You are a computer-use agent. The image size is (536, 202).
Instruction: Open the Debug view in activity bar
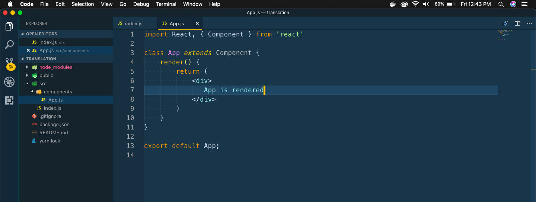click(x=9, y=82)
